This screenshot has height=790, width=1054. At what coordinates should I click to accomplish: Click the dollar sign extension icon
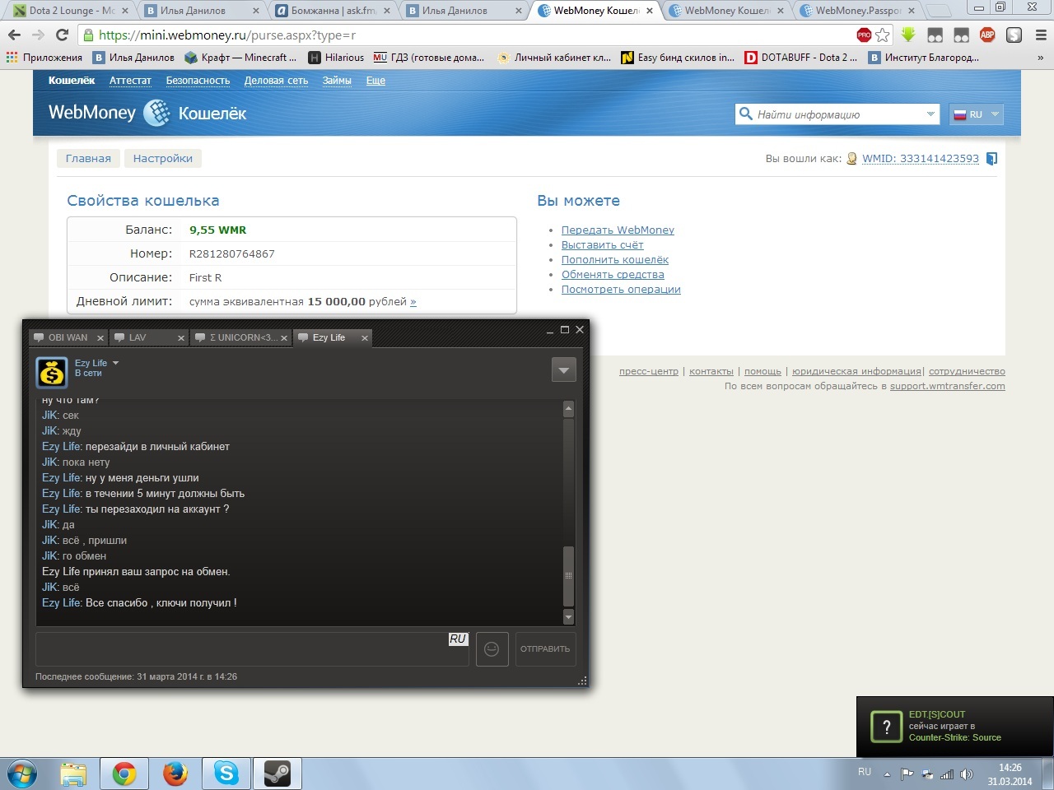tap(1014, 35)
